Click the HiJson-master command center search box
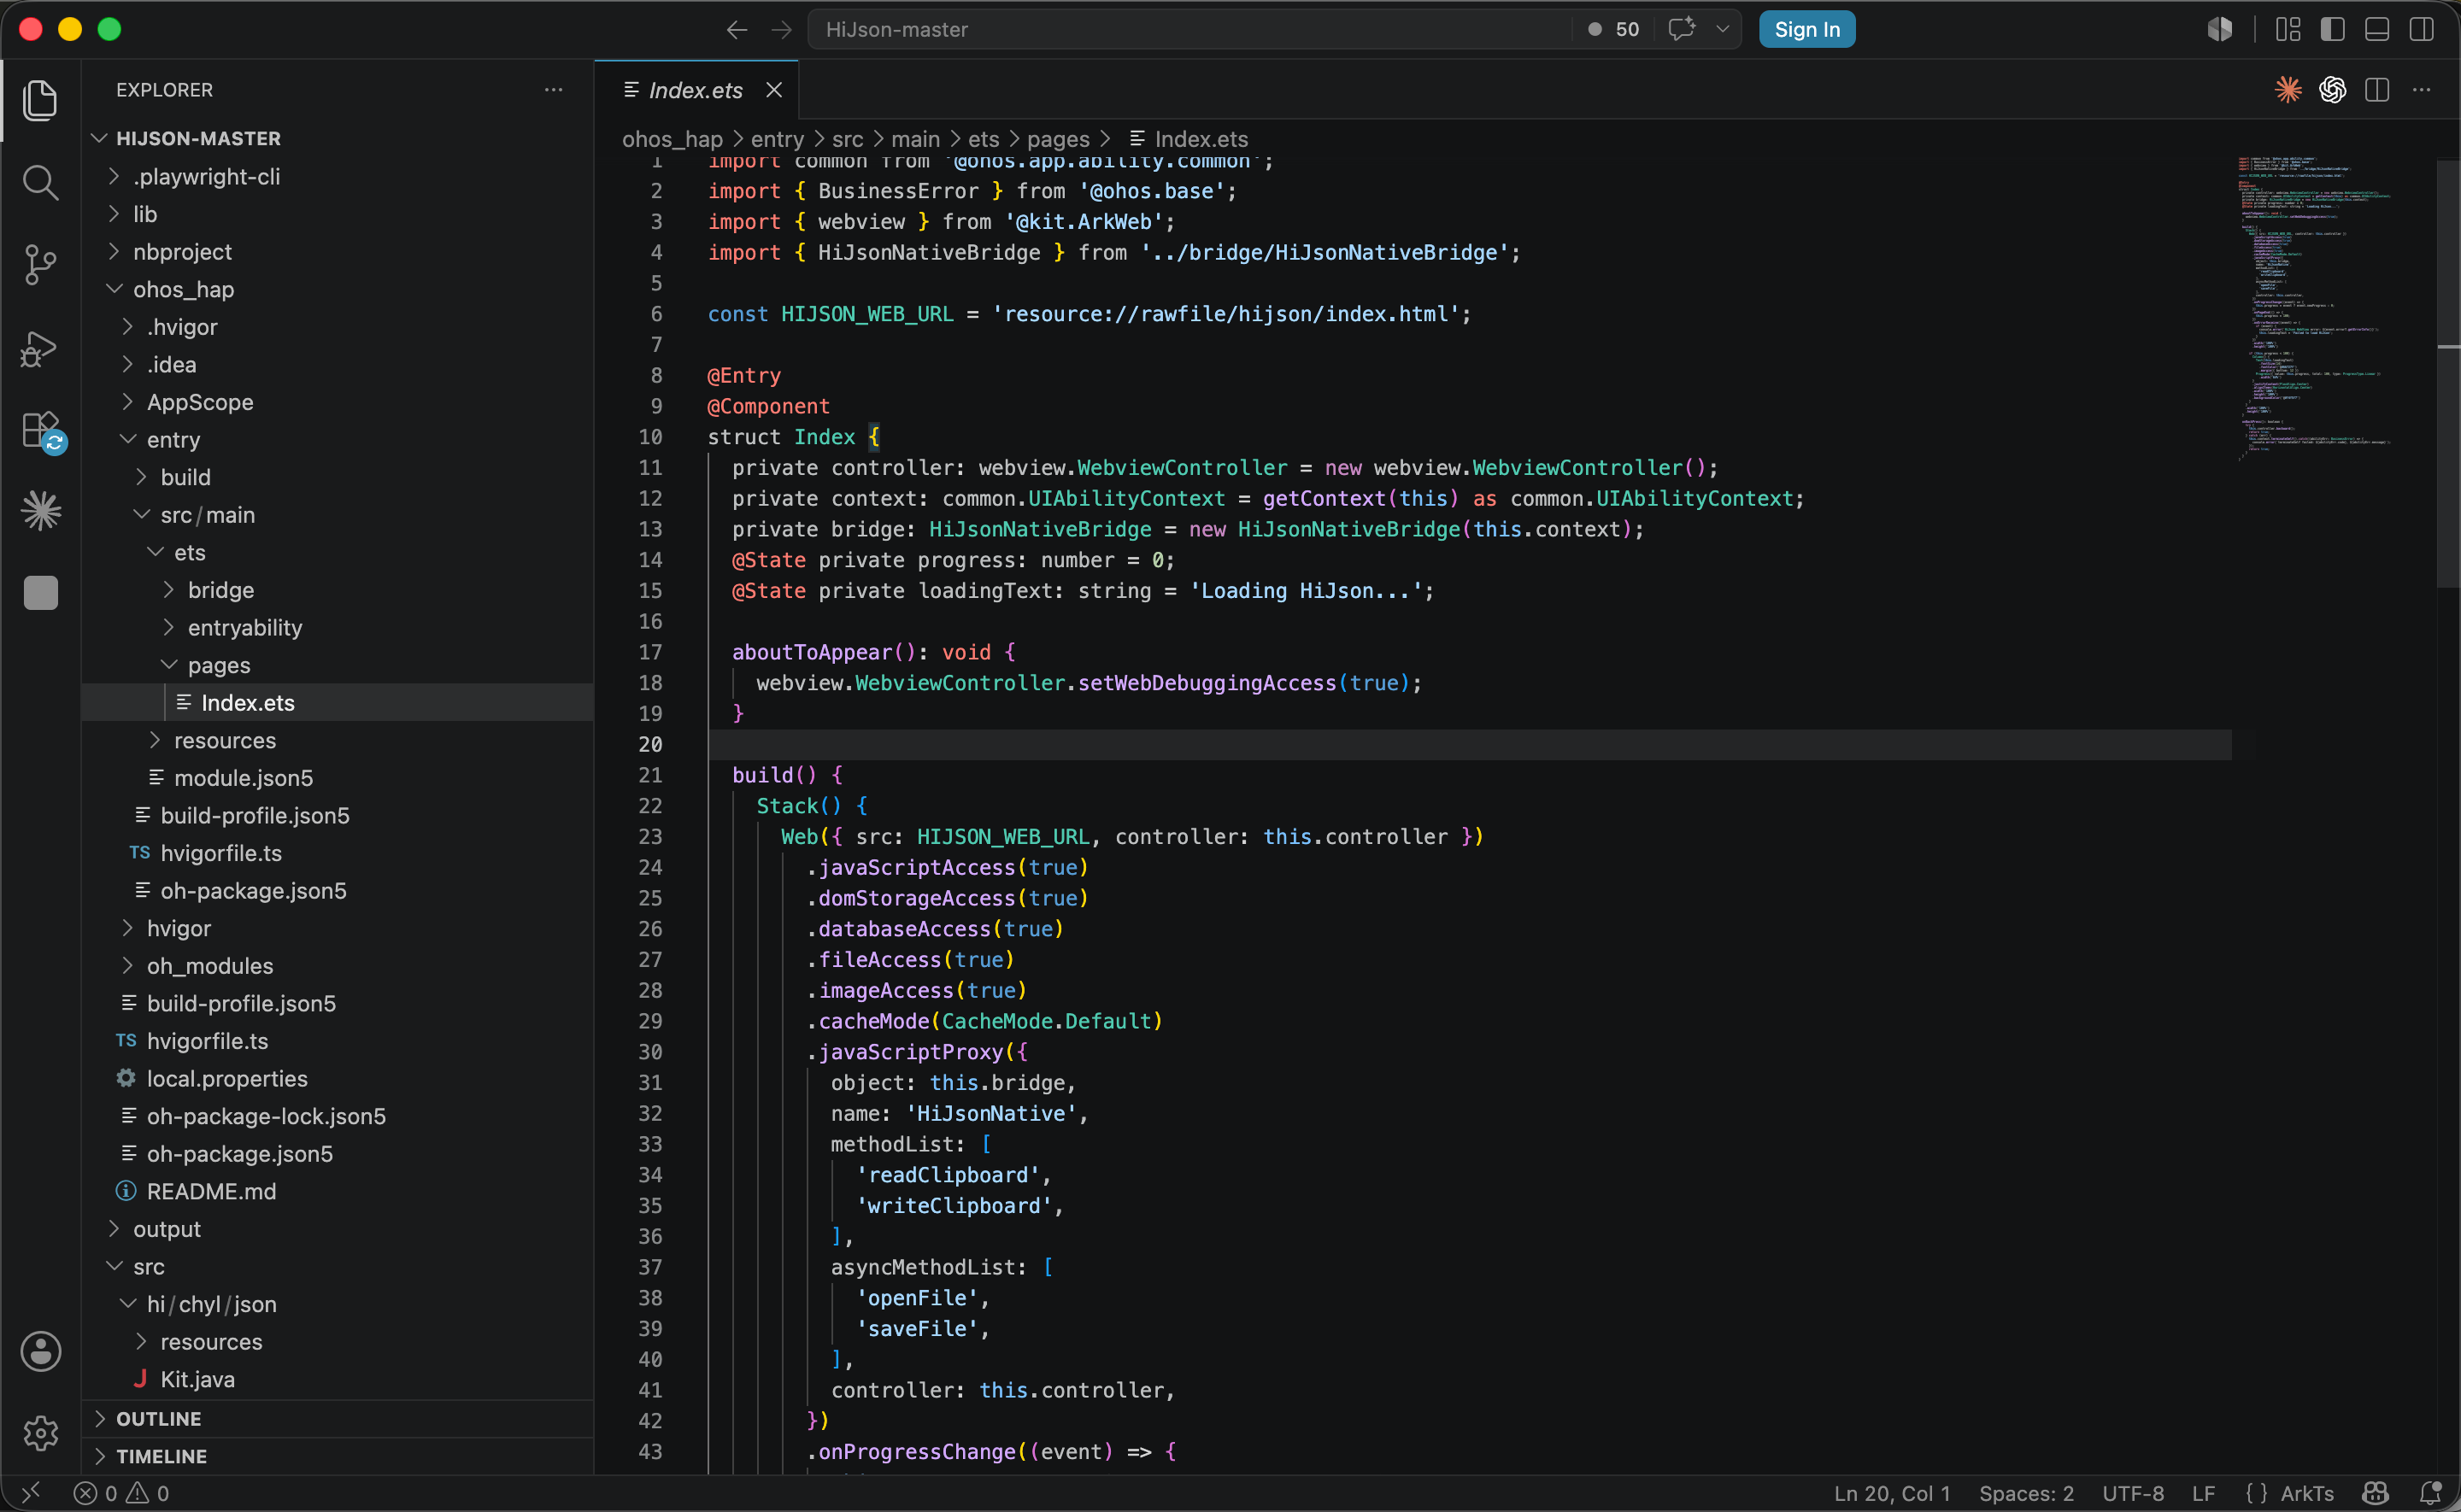Screen dimensions: 2461x1512 pyautogui.click(x=1190, y=29)
